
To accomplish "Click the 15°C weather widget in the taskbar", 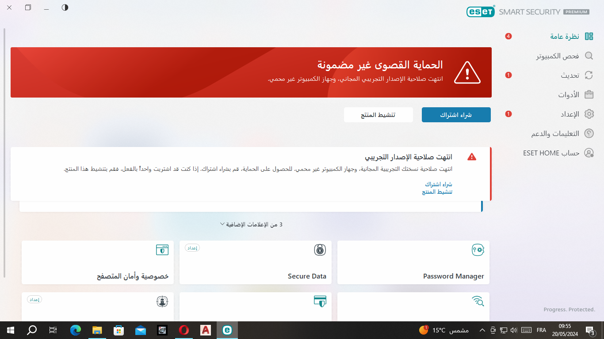I will [x=443, y=330].
